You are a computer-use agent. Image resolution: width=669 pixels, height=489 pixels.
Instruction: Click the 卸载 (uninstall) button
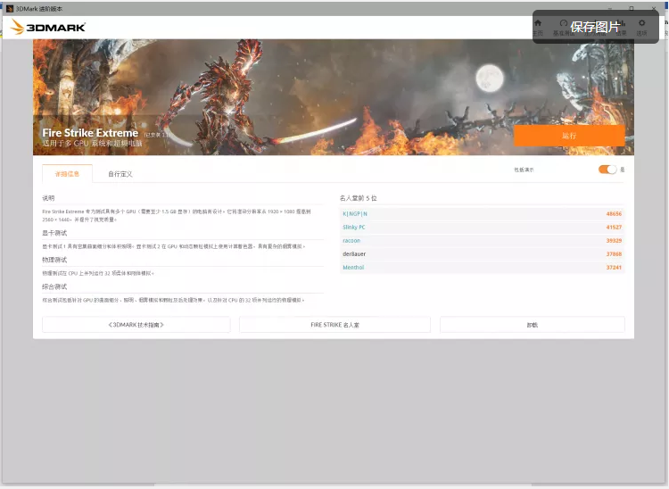tap(533, 325)
